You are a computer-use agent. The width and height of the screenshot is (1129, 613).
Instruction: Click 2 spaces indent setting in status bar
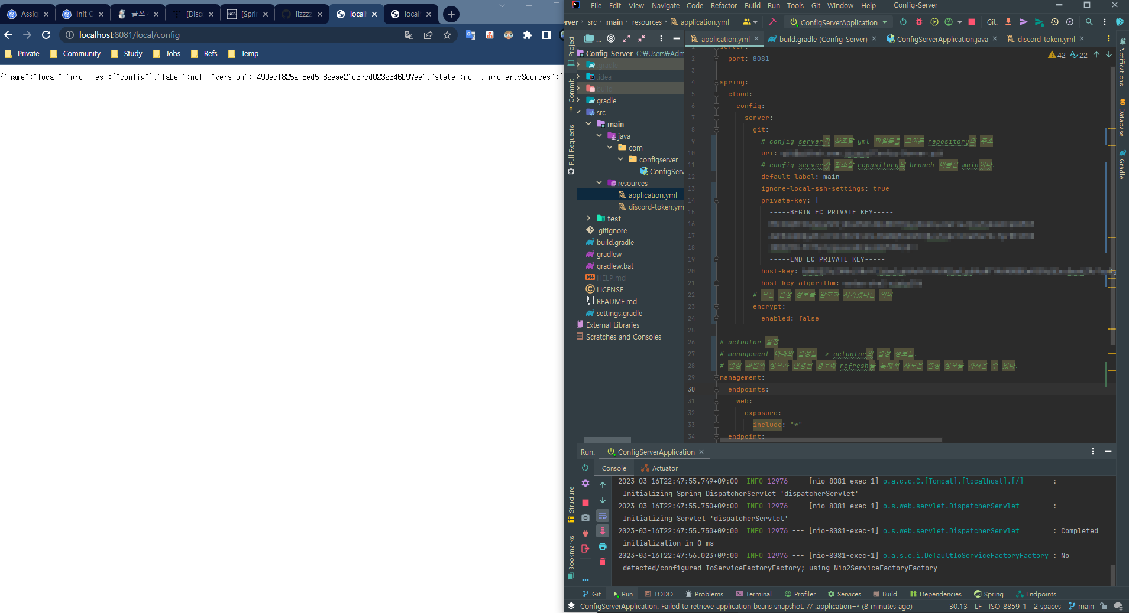(1047, 606)
